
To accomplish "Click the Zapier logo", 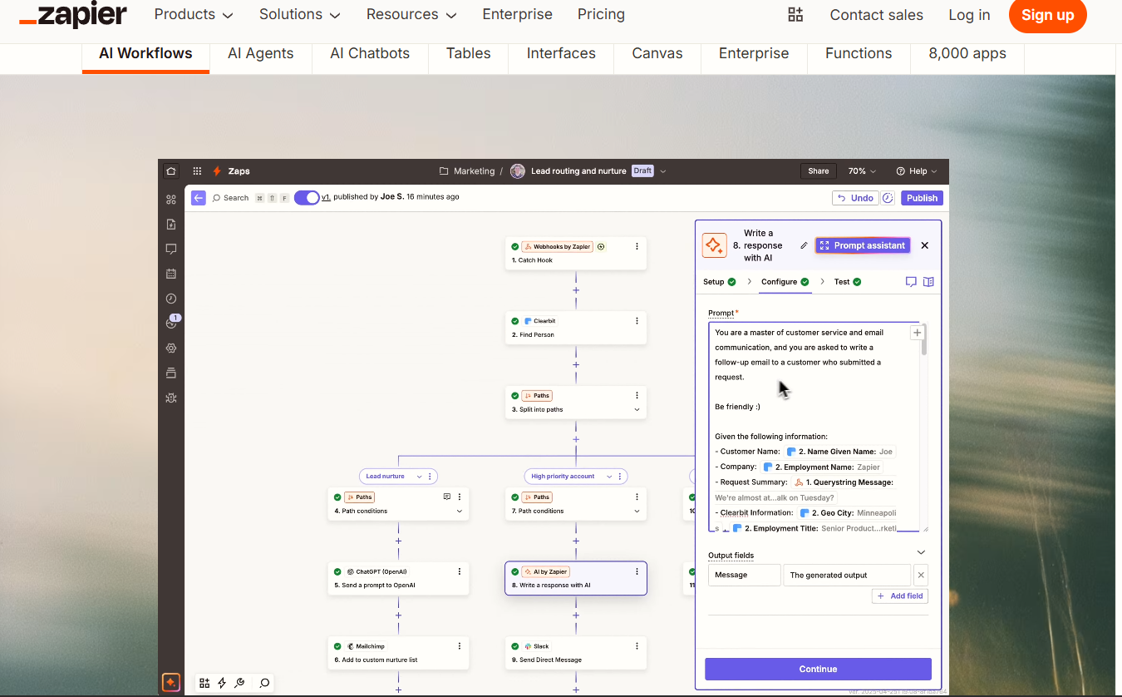I will (72, 14).
